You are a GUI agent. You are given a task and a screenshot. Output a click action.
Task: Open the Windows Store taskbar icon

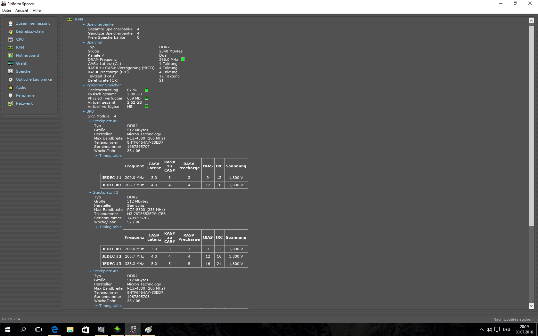click(x=86, y=330)
